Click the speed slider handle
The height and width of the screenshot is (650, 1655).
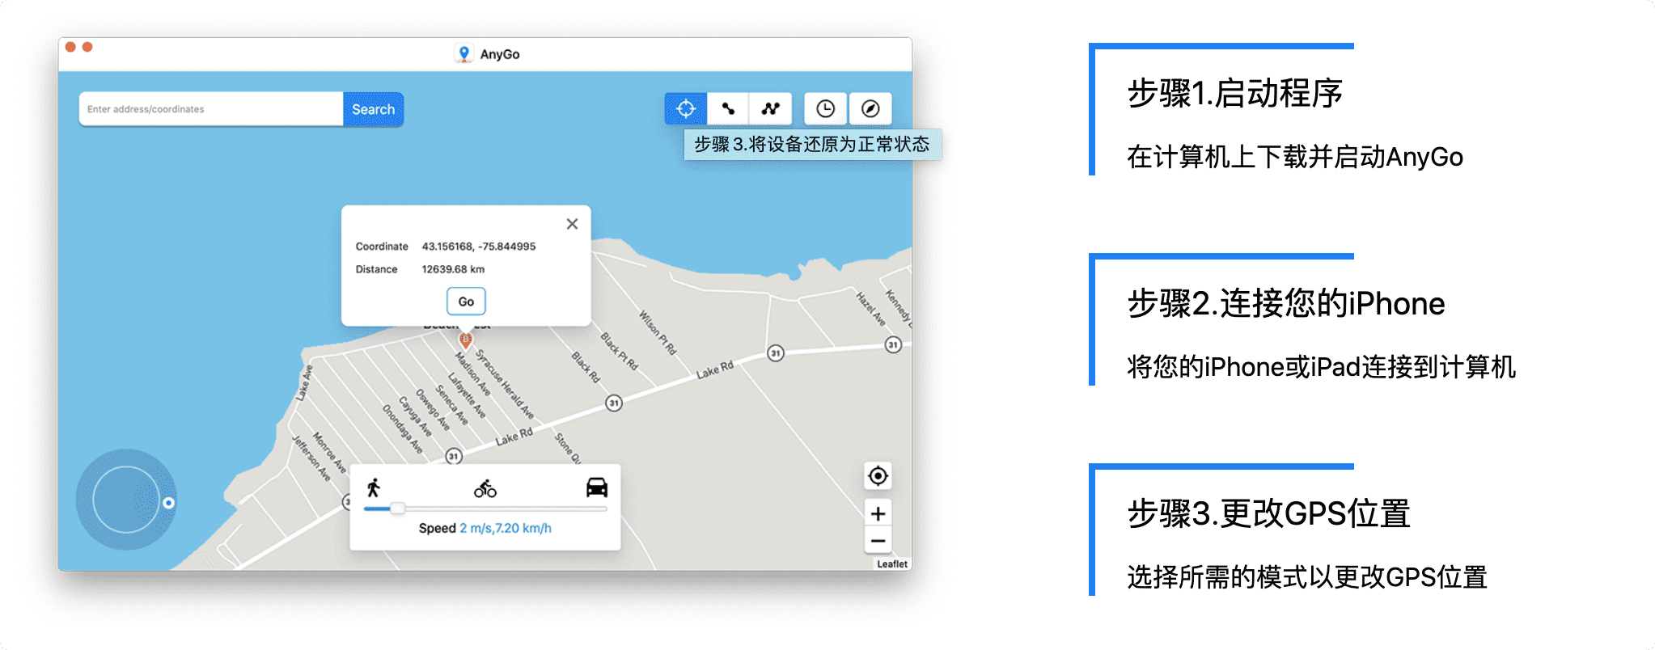397,509
